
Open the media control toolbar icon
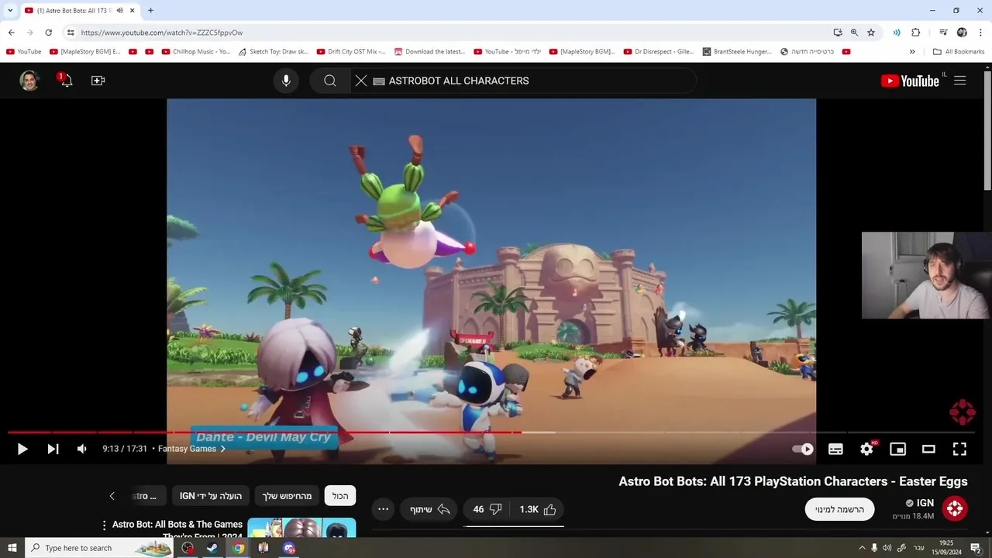[943, 33]
